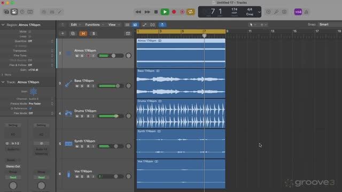Open the Edit menu in Tracks area

click(75, 25)
